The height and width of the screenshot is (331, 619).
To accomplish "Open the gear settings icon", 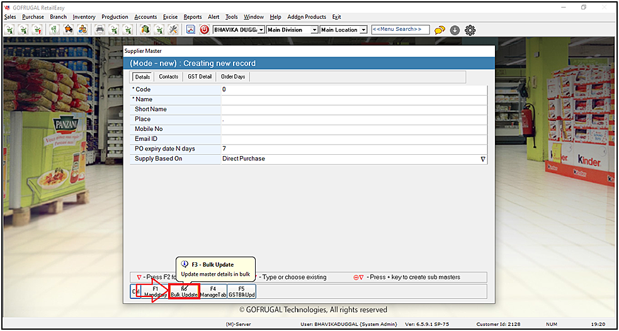I will (x=470, y=30).
